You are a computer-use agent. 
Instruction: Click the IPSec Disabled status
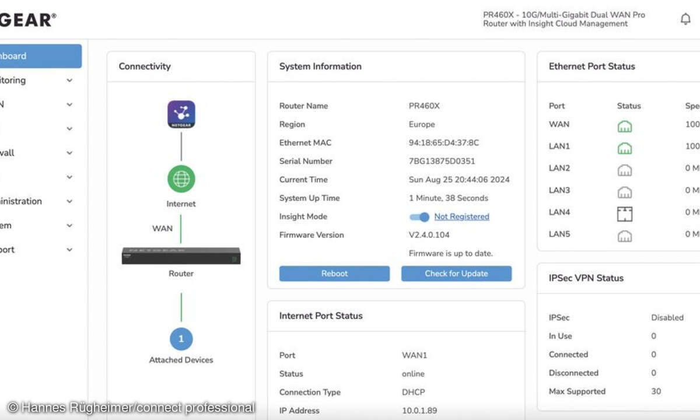click(667, 318)
